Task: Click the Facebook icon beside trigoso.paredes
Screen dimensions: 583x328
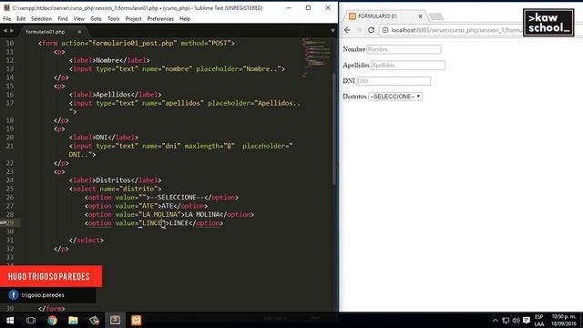Action: [x=14, y=295]
